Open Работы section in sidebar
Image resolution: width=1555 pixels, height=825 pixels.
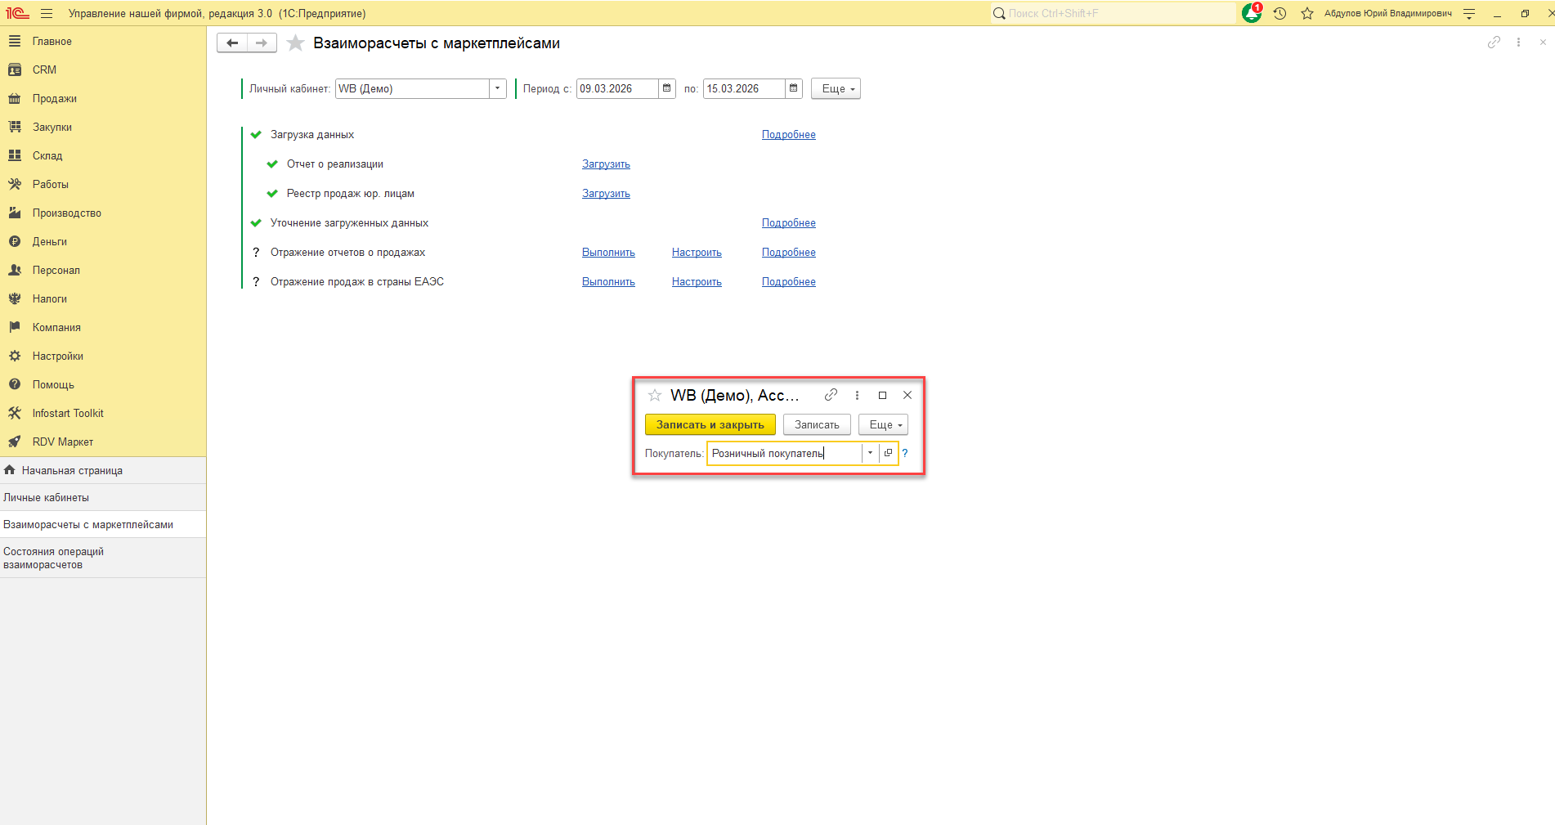[x=103, y=184]
